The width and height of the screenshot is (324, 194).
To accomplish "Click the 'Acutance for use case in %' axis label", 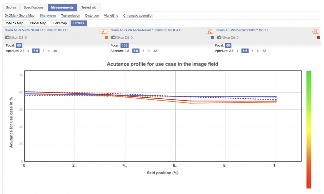I will click(11, 122).
